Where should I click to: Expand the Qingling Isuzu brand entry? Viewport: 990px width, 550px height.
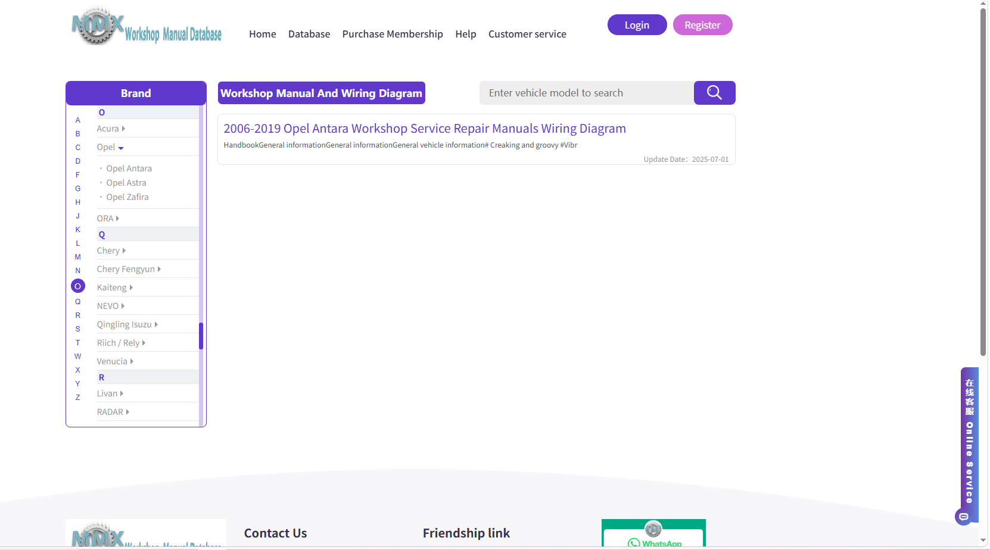coord(127,324)
